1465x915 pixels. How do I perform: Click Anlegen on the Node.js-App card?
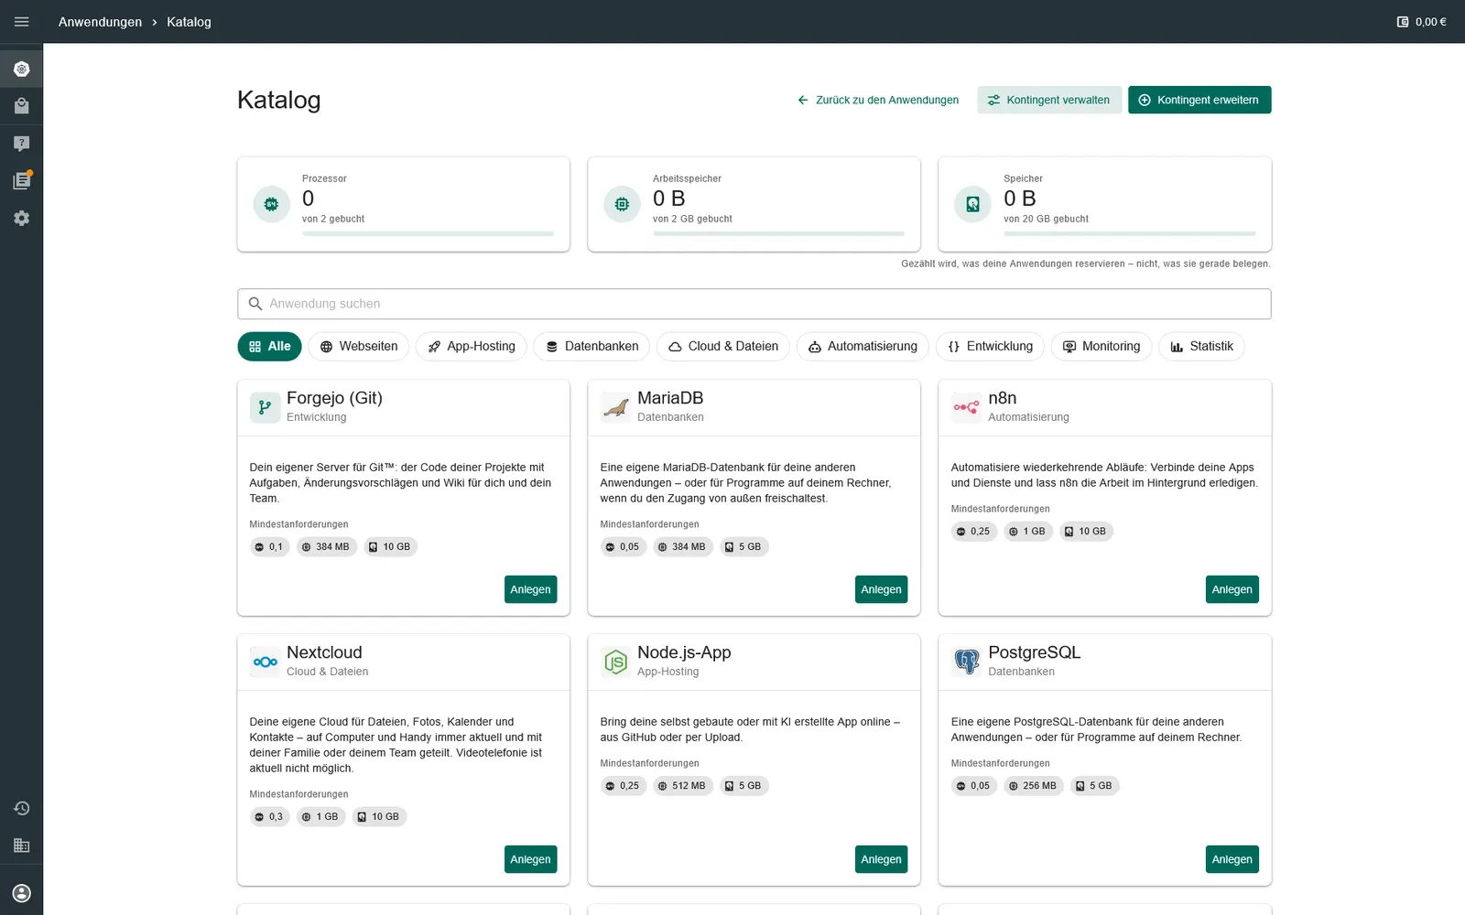point(881,859)
